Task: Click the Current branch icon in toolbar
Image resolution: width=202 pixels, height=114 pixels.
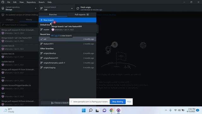Action: coord(41,9)
